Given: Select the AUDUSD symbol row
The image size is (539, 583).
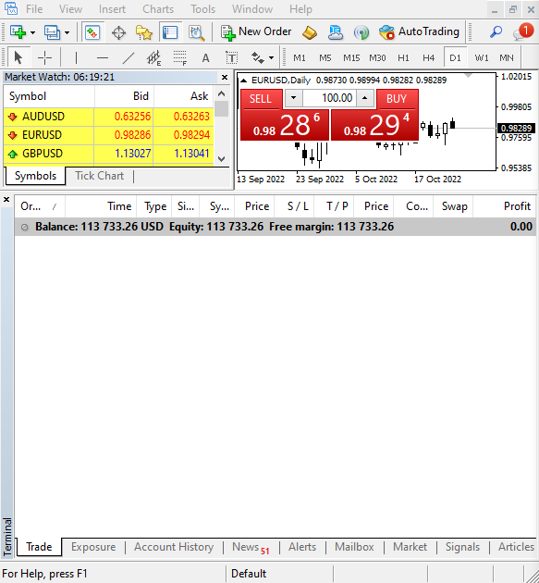Looking at the screenshot, I should coord(108,117).
